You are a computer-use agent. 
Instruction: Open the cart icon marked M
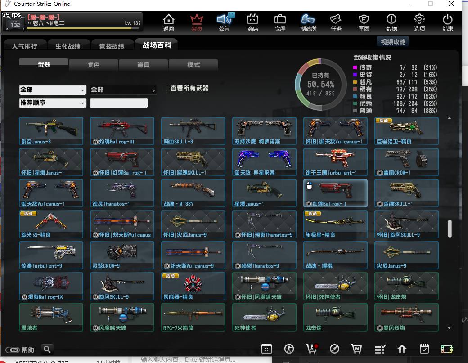[x=356, y=349]
